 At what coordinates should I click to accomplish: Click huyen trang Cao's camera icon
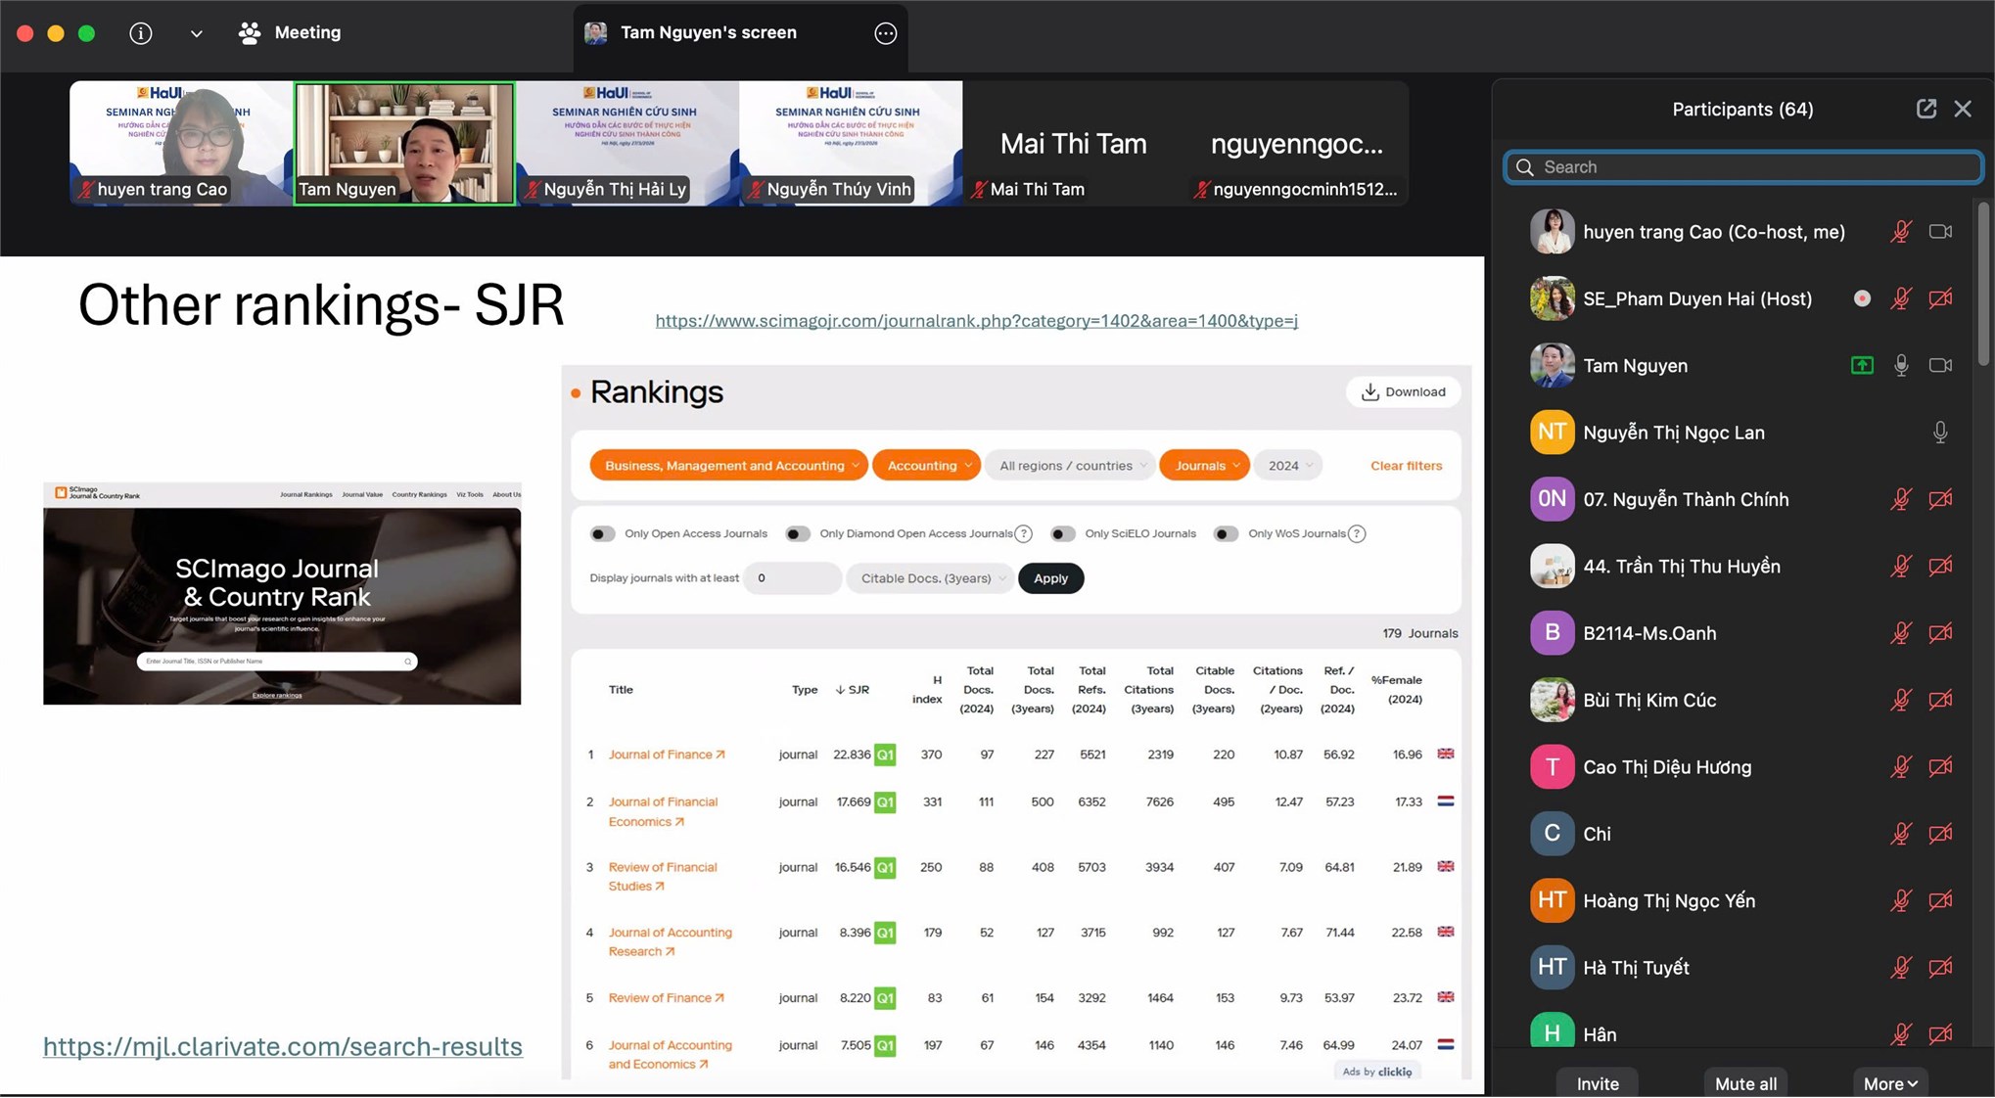point(1939,232)
